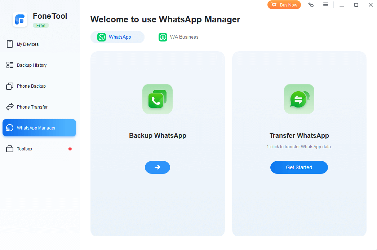Click the key register icon in title bar

(311, 5)
